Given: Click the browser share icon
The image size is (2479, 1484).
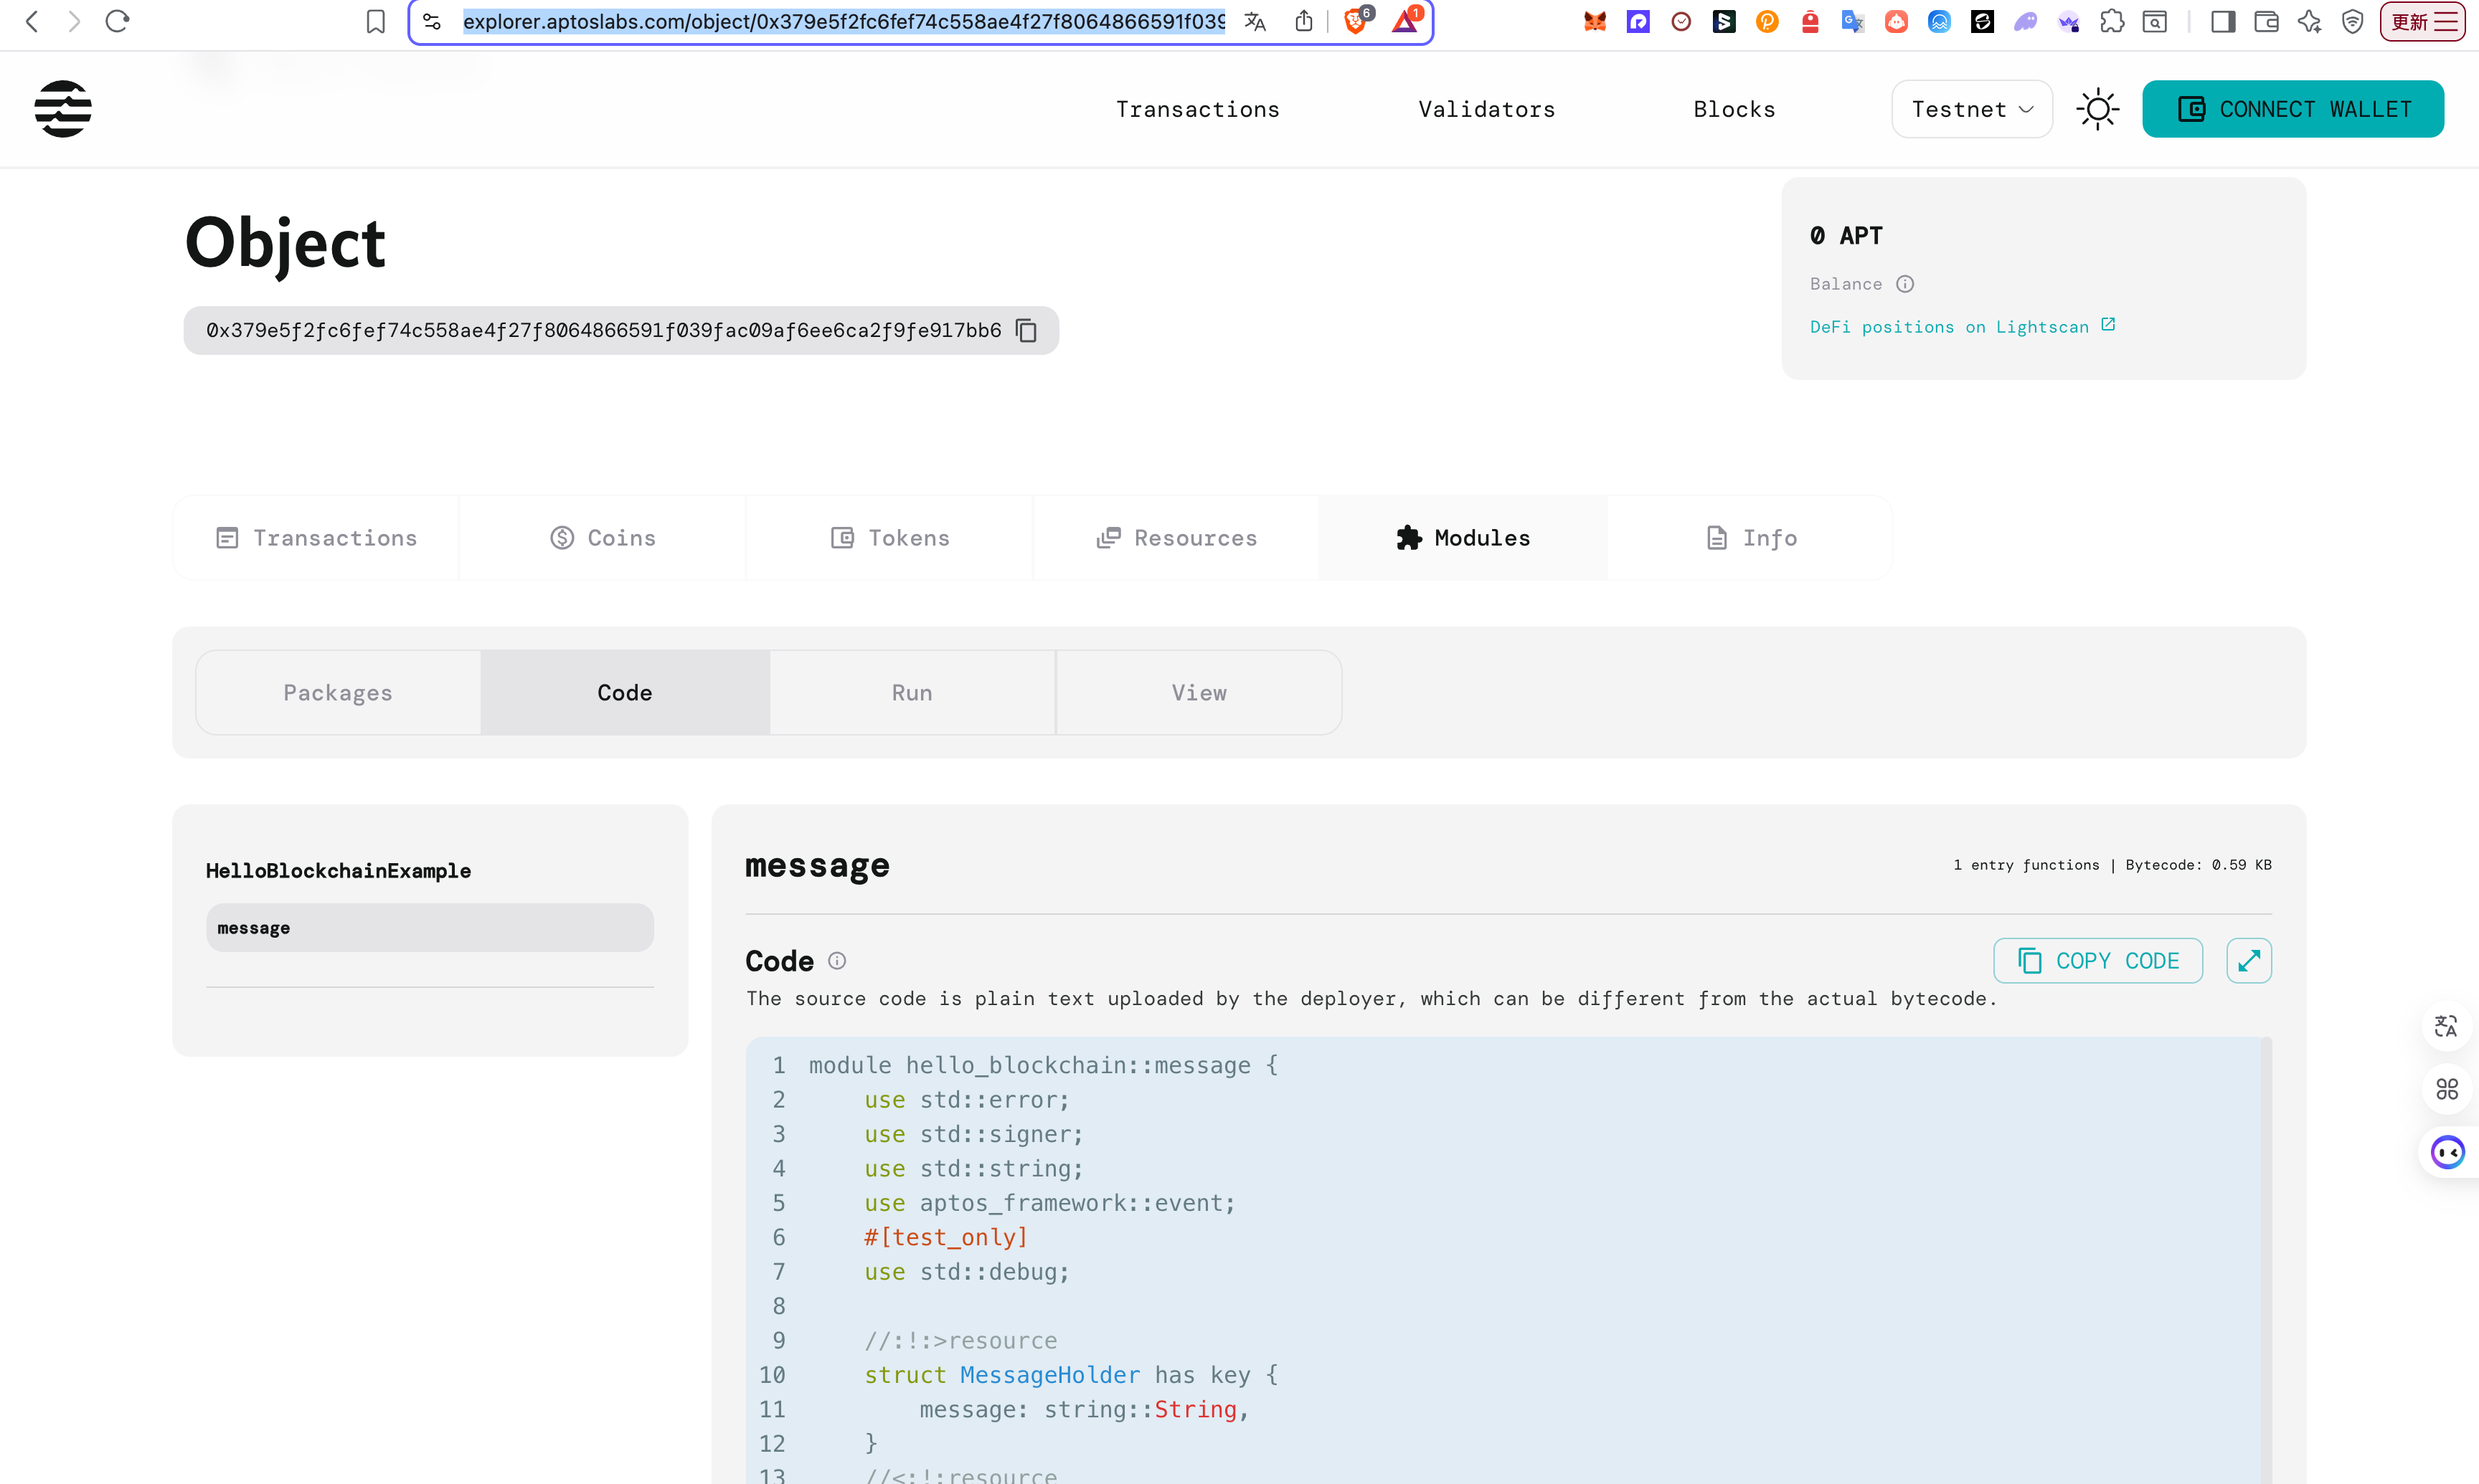Looking at the screenshot, I should click(1303, 21).
